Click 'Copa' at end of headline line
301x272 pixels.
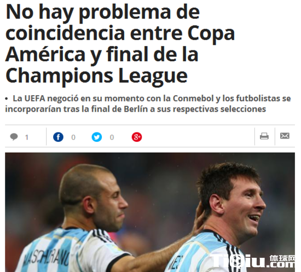click(211, 34)
